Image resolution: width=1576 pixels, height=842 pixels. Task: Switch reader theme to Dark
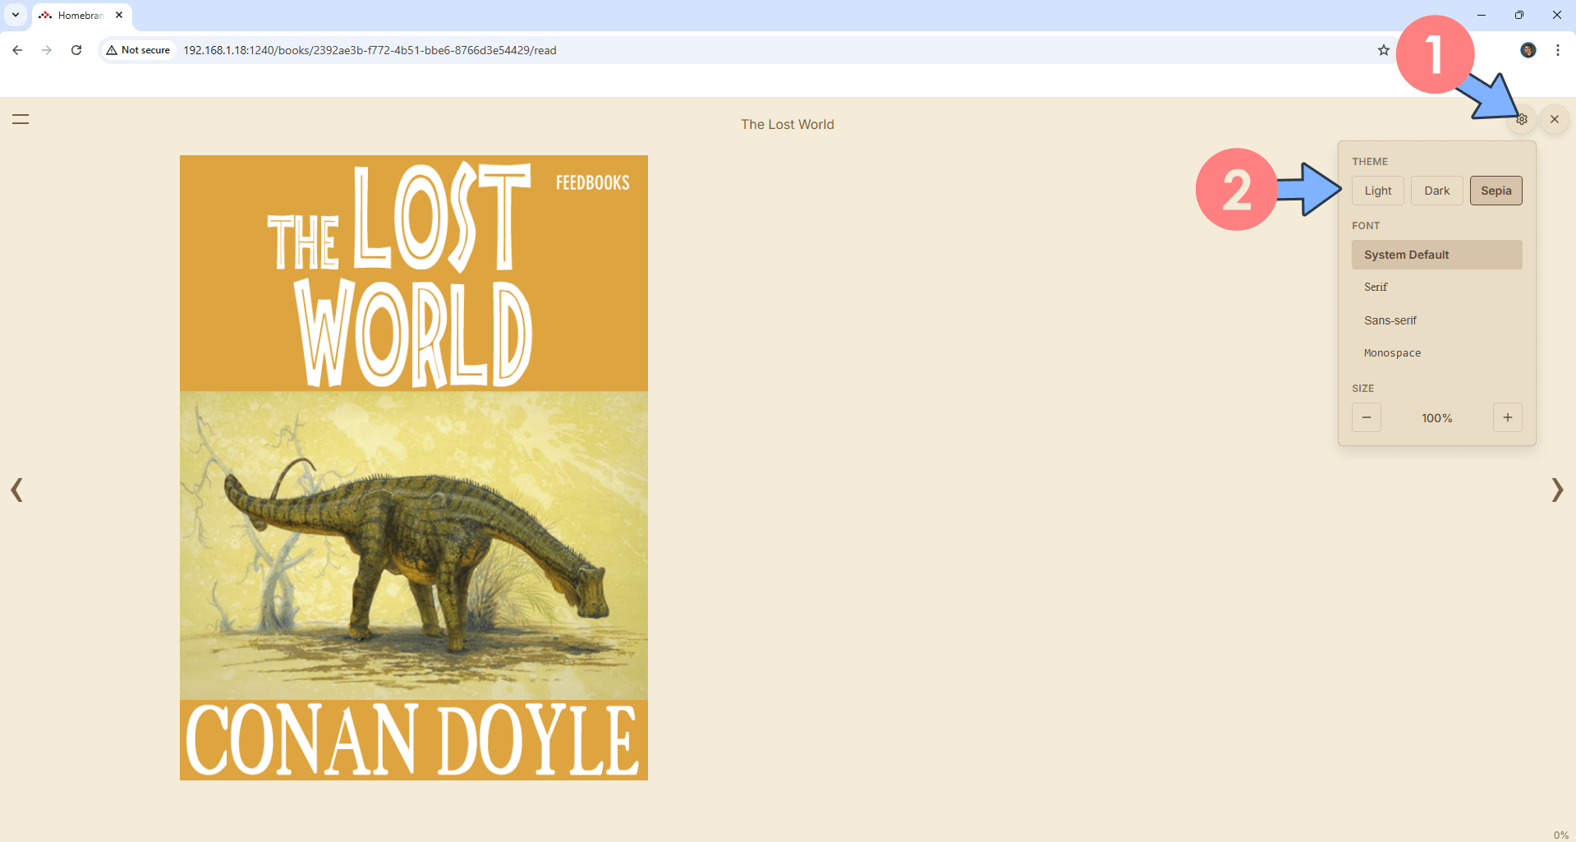tap(1436, 191)
